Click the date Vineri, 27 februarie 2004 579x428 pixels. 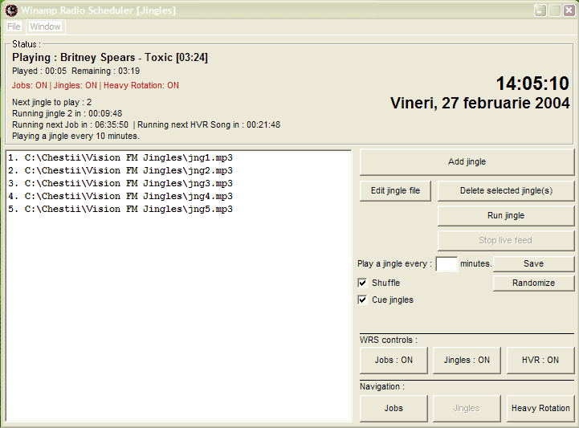480,103
